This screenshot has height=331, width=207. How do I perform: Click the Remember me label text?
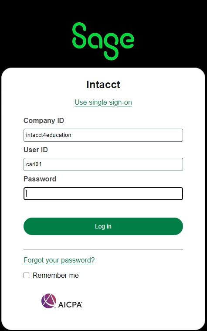tap(56, 275)
